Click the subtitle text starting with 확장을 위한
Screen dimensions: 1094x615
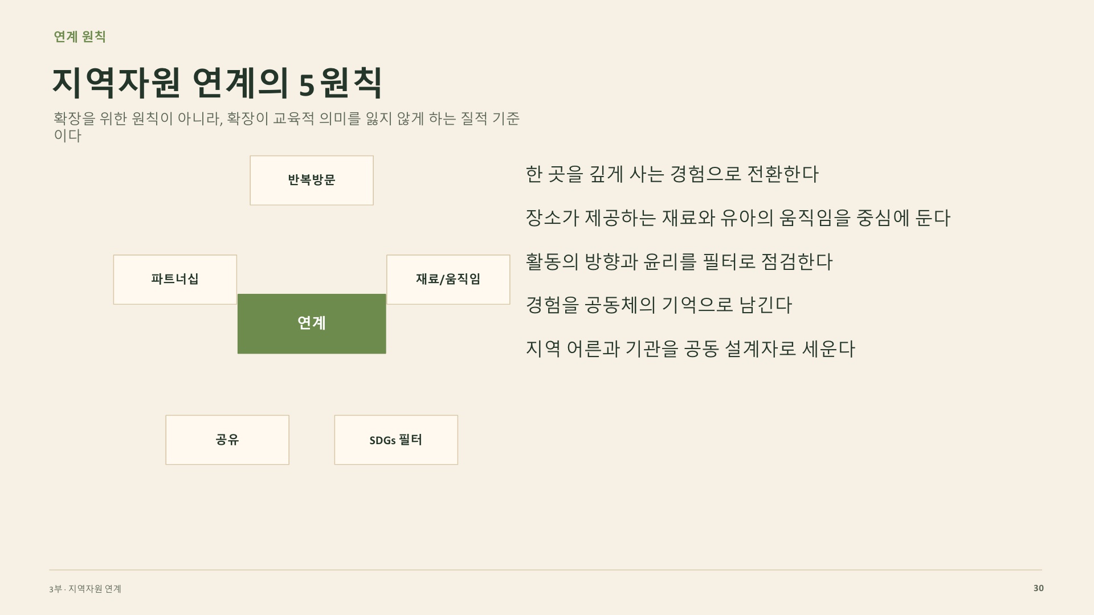(286, 126)
